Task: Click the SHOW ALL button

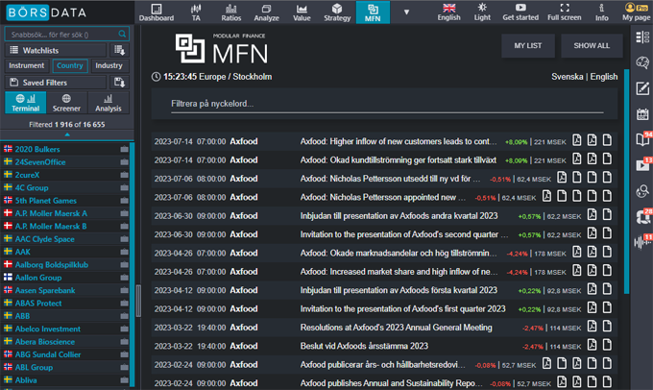Action: [592, 46]
